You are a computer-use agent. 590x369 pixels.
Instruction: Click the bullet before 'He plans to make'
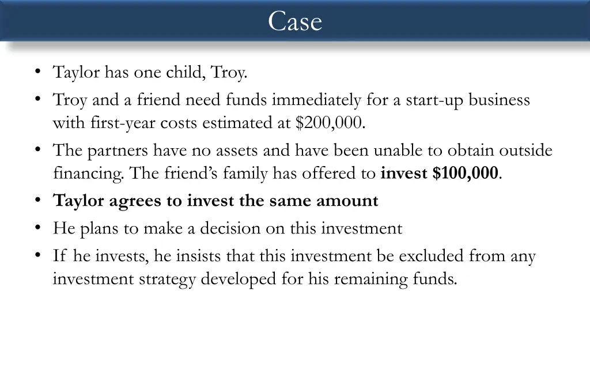tap(37, 228)
